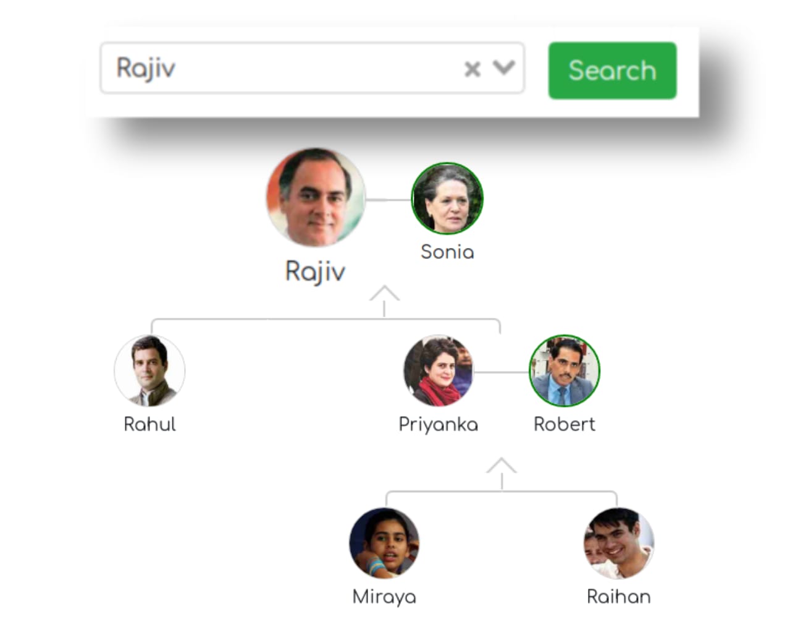Click the Rahul name label
785x640 pixels.
(149, 424)
